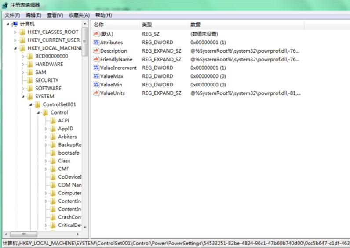Select the COM Nam... tree key

pos(70,185)
